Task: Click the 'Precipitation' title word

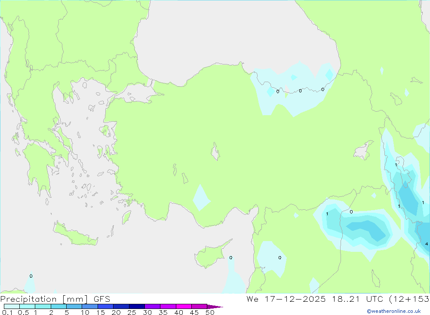Action: pyautogui.click(x=28, y=299)
